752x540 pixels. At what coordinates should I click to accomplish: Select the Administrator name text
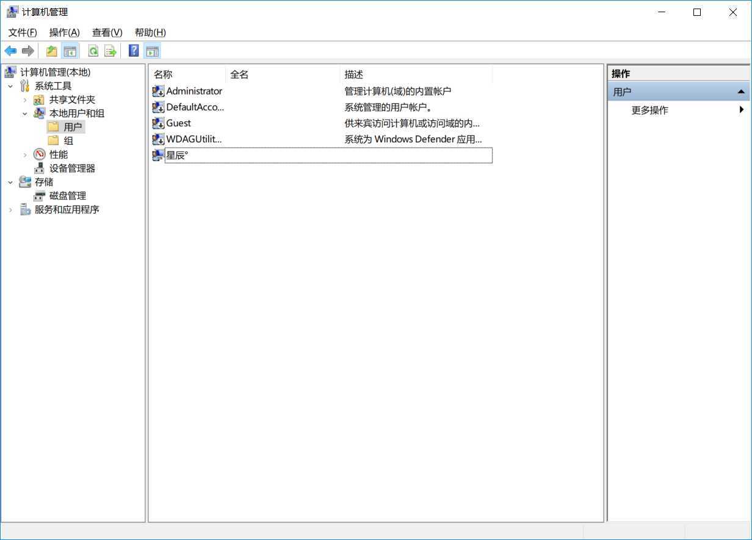194,91
